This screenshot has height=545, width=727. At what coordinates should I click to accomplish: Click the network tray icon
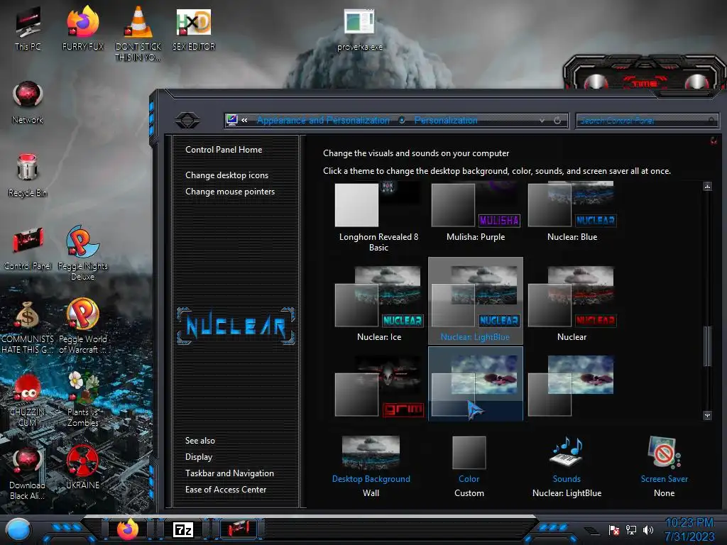[630, 529]
